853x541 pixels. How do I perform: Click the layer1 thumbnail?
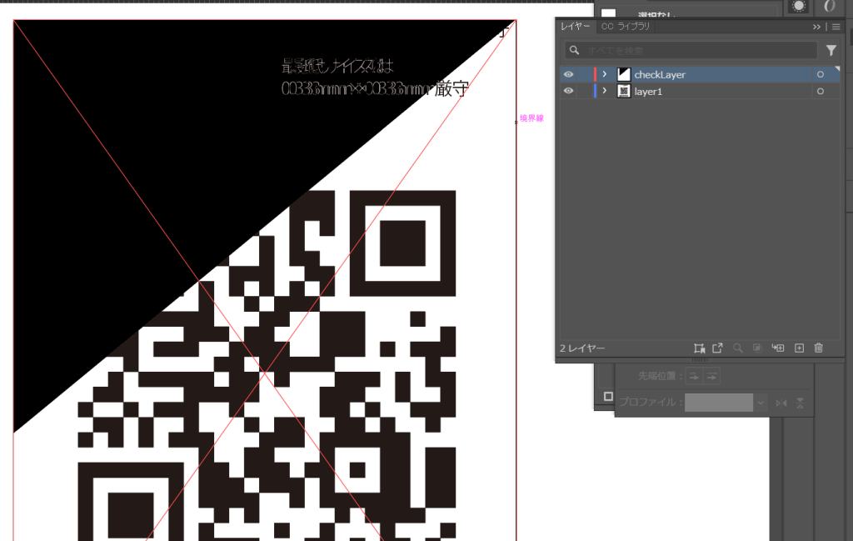coord(623,91)
